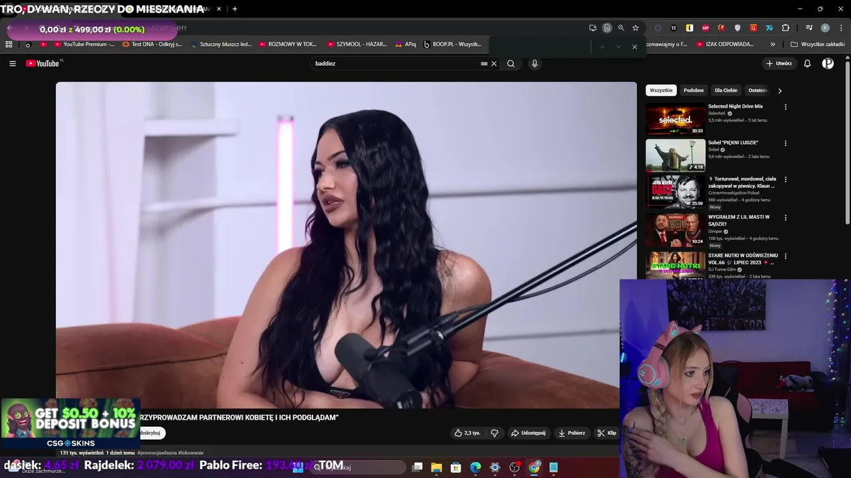The height and width of the screenshot is (478, 851).
Task: Open SZYMOOL - HAZAR bookmark
Action: pos(357,44)
